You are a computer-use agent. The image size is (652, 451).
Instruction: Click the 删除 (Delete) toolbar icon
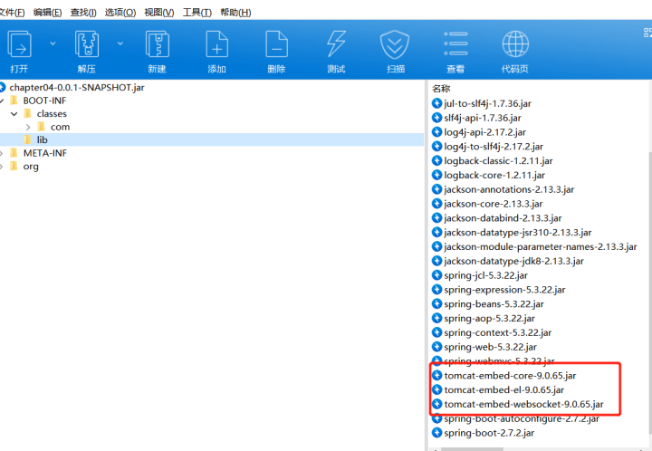pyautogui.click(x=276, y=43)
